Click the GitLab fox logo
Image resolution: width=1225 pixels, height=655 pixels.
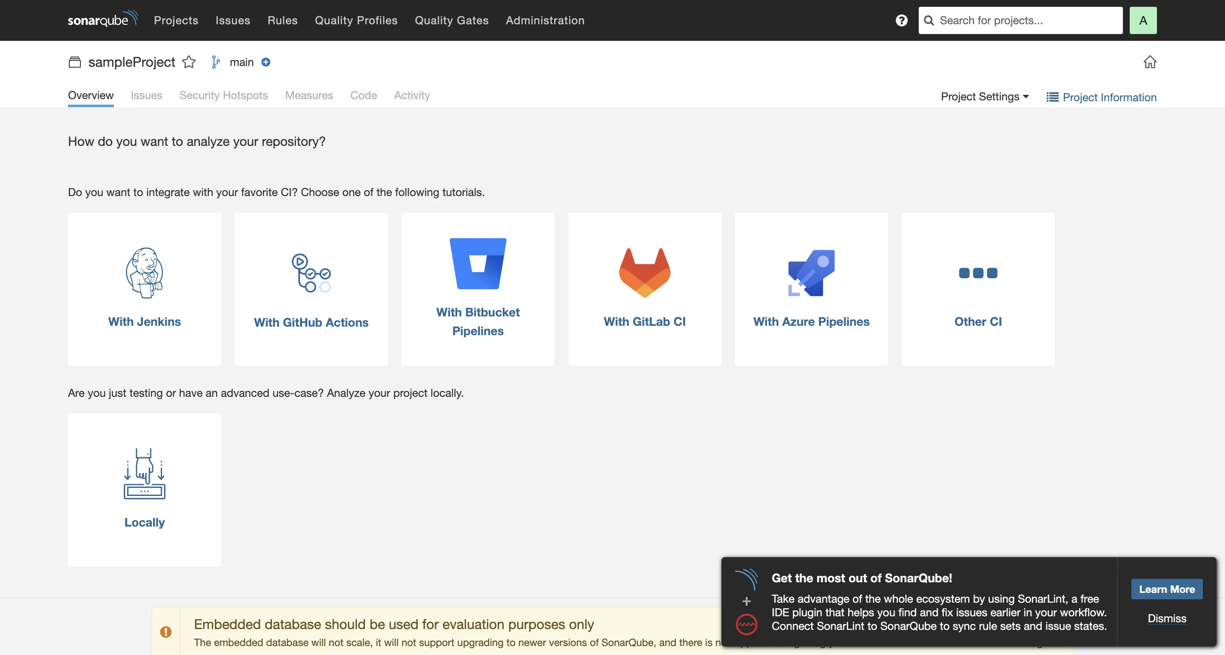(645, 273)
